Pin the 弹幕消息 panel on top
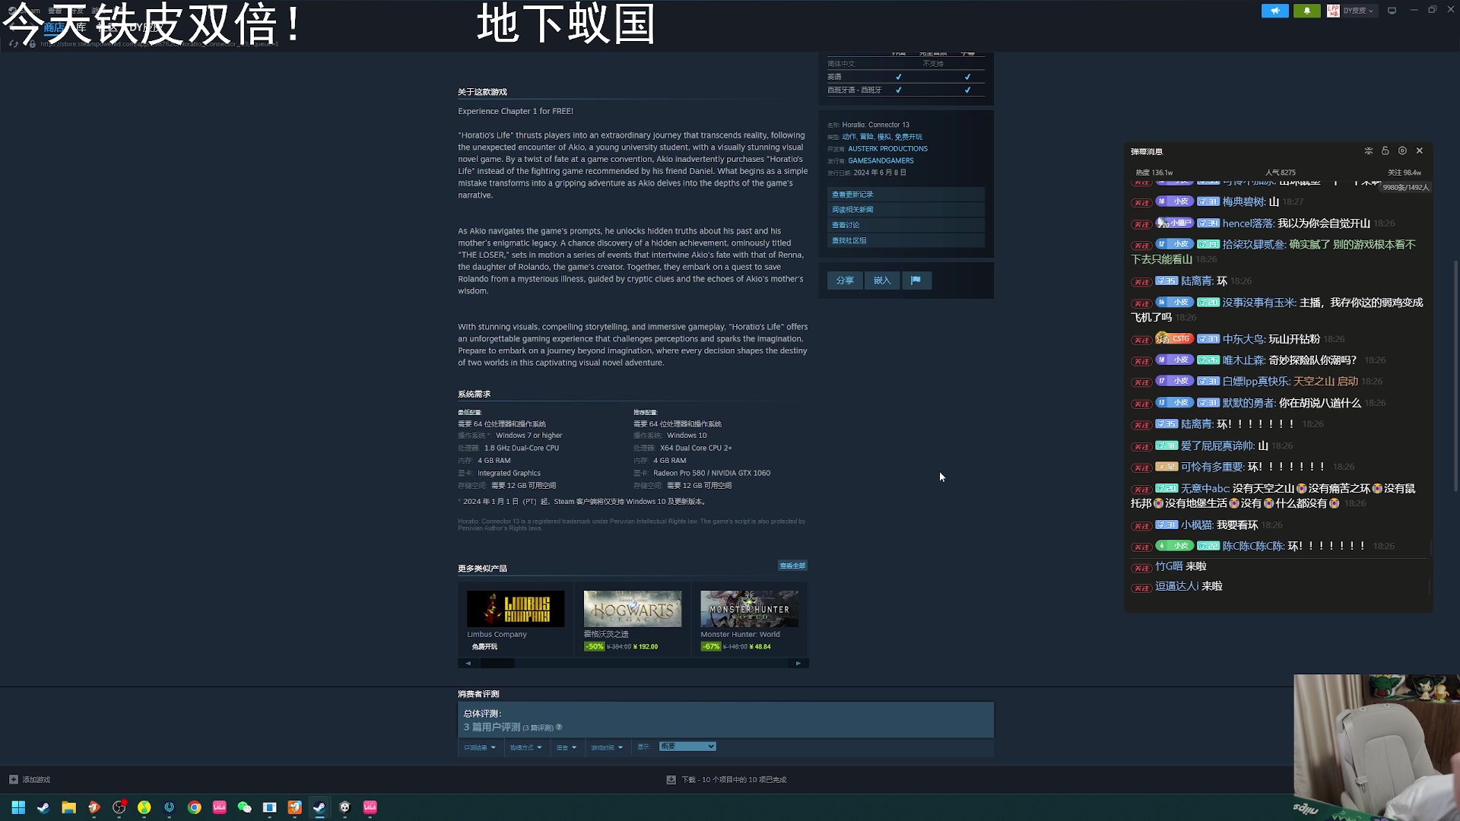This screenshot has width=1460, height=821. click(x=1369, y=151)
